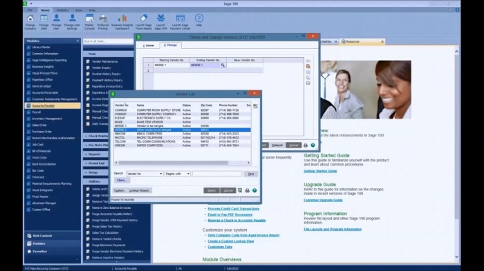484x271 pixels.
Task: Click the Library Master module icon
Action: pos(28,47)
